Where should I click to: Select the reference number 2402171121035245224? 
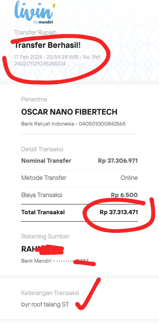[x=40, y=63]
